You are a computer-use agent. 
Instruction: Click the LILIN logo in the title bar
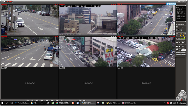8,2
